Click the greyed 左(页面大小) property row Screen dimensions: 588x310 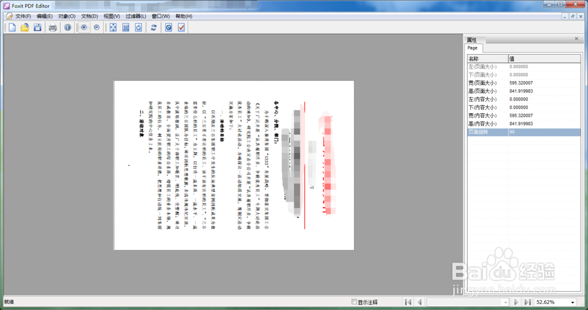(524, 67)
